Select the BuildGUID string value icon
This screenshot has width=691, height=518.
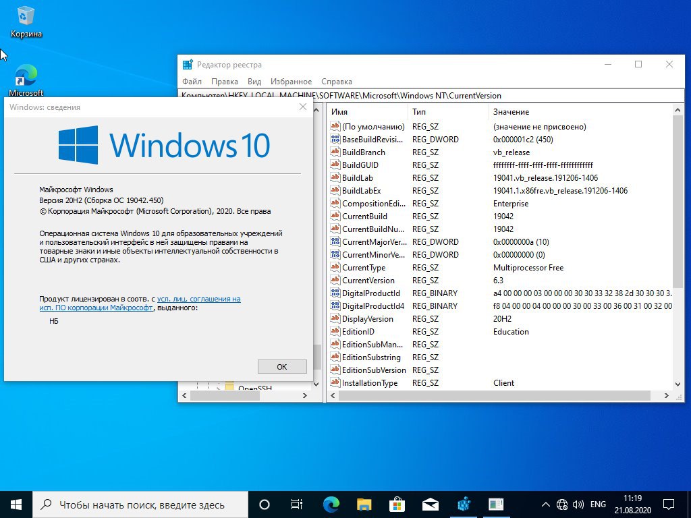tap(335, 165)
